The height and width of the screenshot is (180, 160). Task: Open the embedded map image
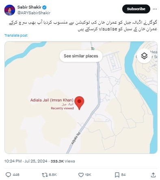pos(81,97)
